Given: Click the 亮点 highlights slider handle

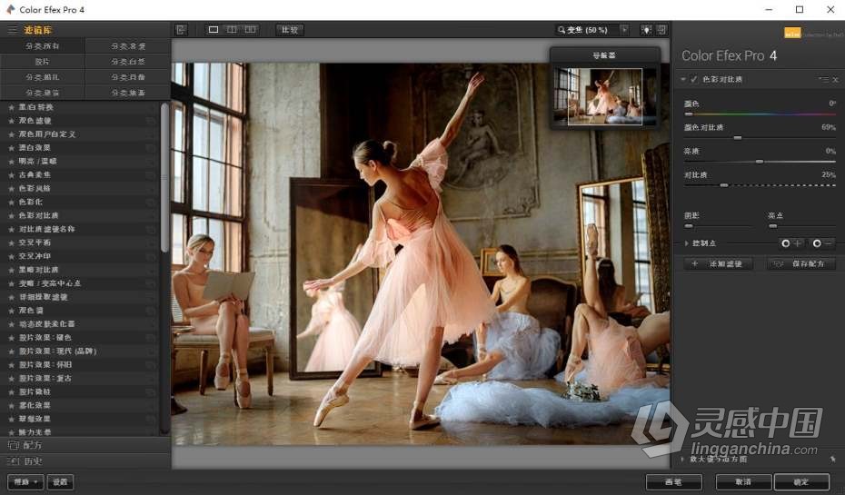Looking at the screenshot, I should pyautogui.click(x=773, y=226).
